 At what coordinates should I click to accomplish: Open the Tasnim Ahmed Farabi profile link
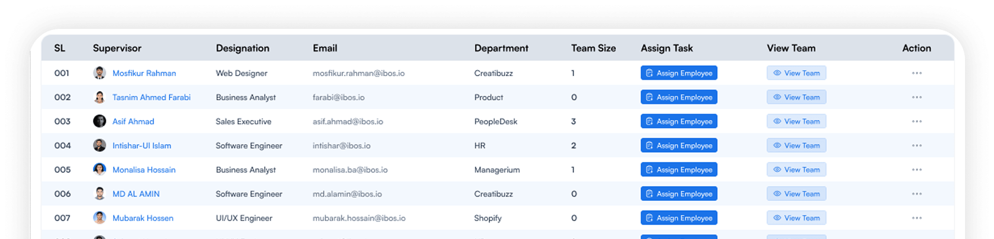click(151, 97)
